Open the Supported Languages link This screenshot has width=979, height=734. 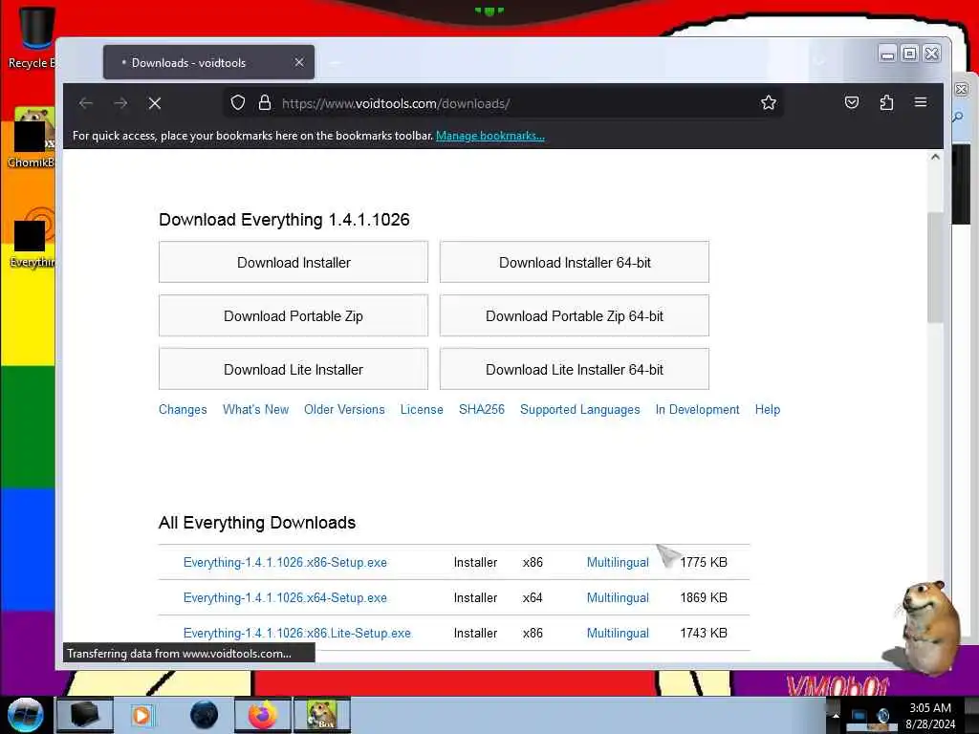(x=580, y=409)
